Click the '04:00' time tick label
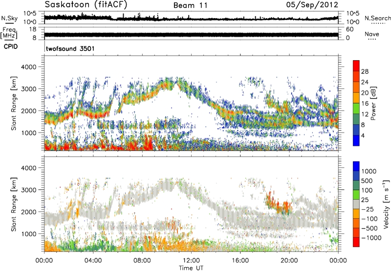Viewport: 391px width, 271px height. (x=93, y=261)
